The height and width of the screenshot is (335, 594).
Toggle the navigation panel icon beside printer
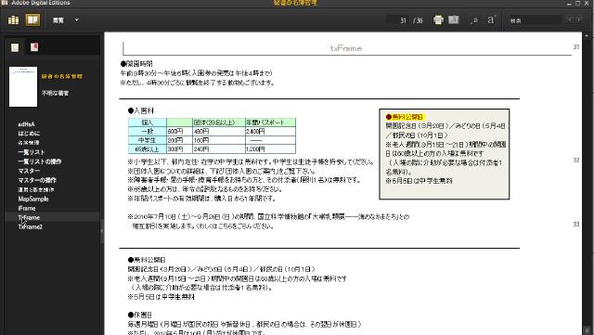454,19
